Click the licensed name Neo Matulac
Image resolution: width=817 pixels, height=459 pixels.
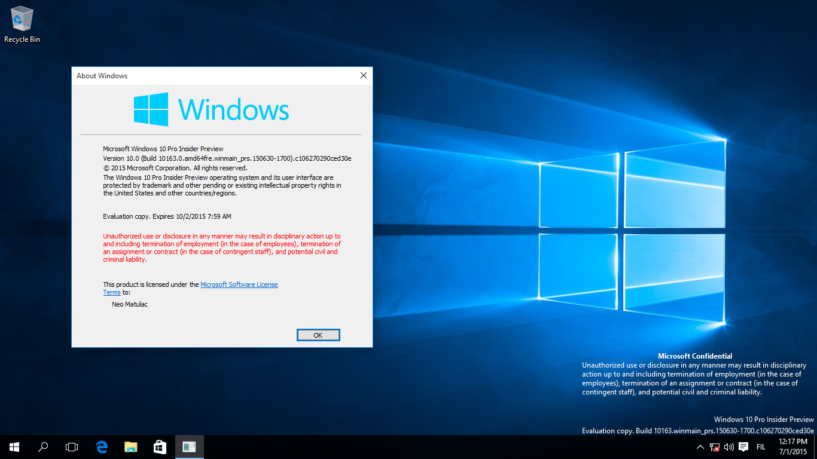coord(129,304)
